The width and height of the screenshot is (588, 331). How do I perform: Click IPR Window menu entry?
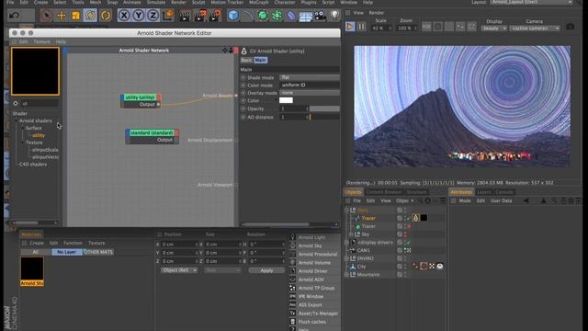(x=311, y=296)
